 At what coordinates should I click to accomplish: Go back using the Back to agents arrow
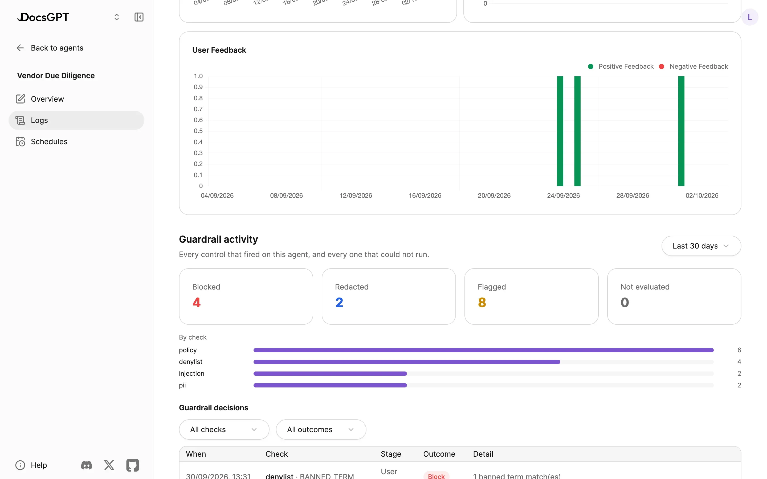(x=20, y=48)
